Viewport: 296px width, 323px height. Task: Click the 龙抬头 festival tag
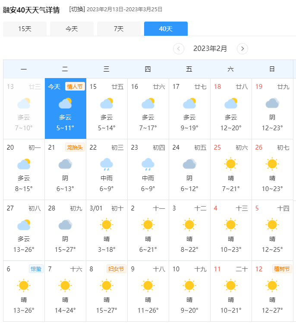75,147
